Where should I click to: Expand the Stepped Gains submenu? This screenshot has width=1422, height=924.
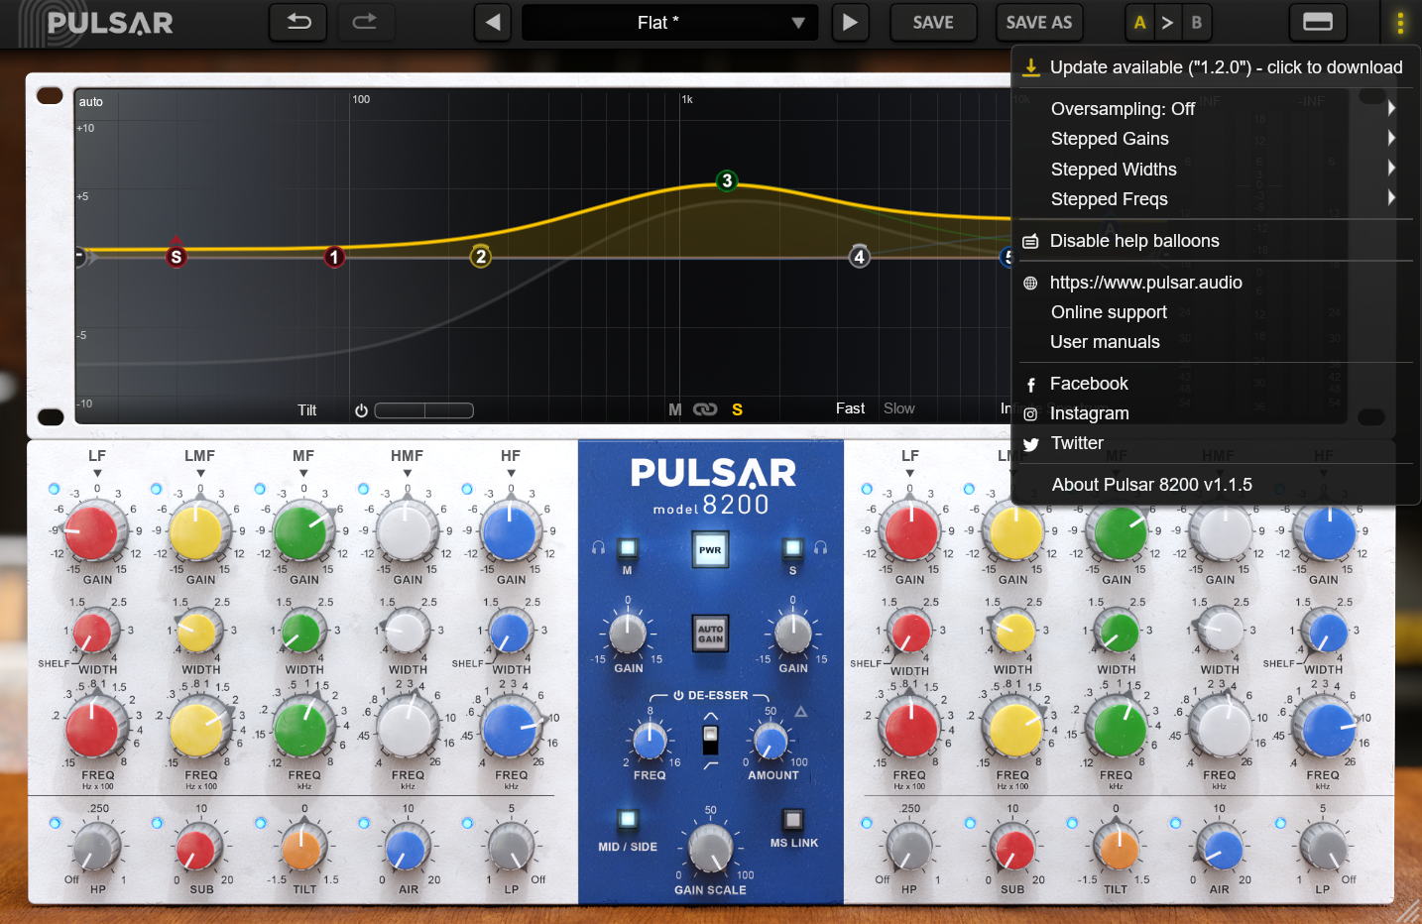(1215, 139)
